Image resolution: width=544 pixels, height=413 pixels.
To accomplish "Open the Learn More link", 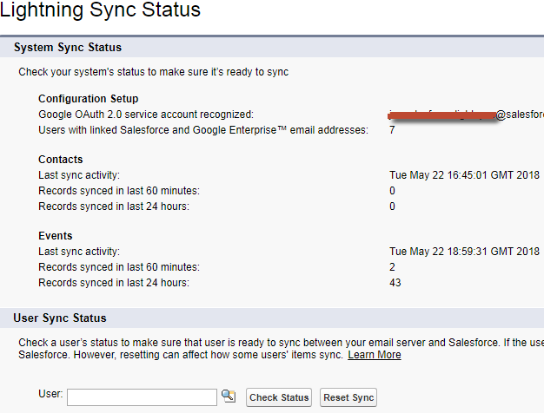I will point(375,355).
